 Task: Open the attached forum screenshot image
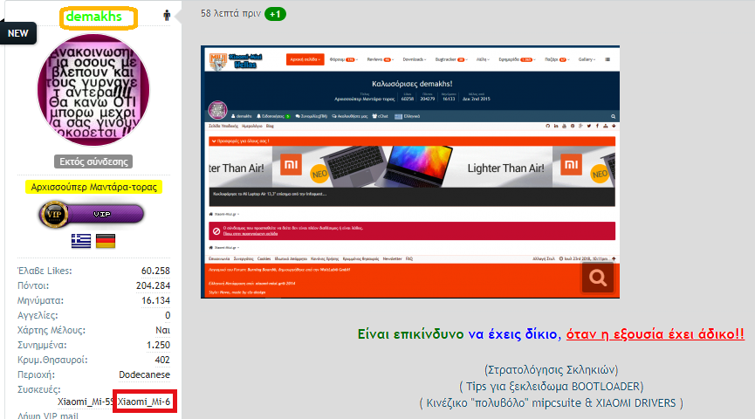point(410,172)
